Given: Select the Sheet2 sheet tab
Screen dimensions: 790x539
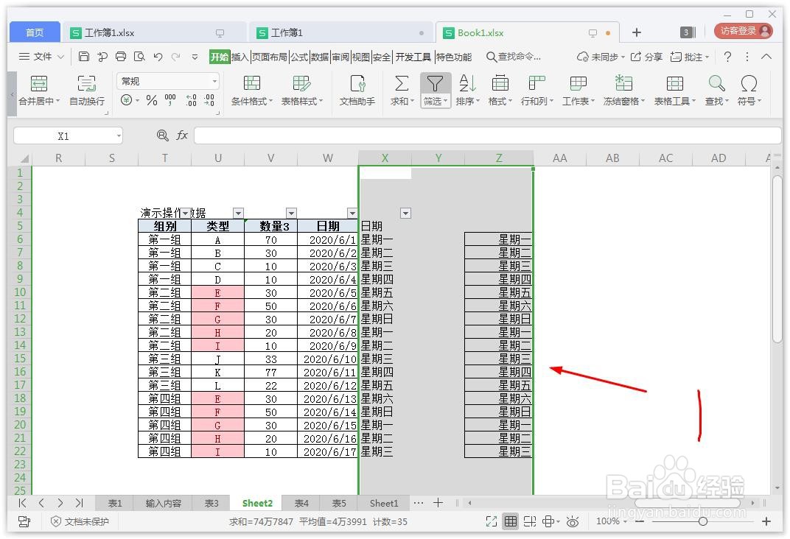Looking at the screenshot, I should tap(257, 503).
